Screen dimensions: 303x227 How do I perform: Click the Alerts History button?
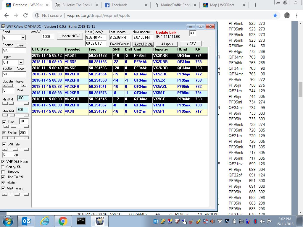pos(143,44)
